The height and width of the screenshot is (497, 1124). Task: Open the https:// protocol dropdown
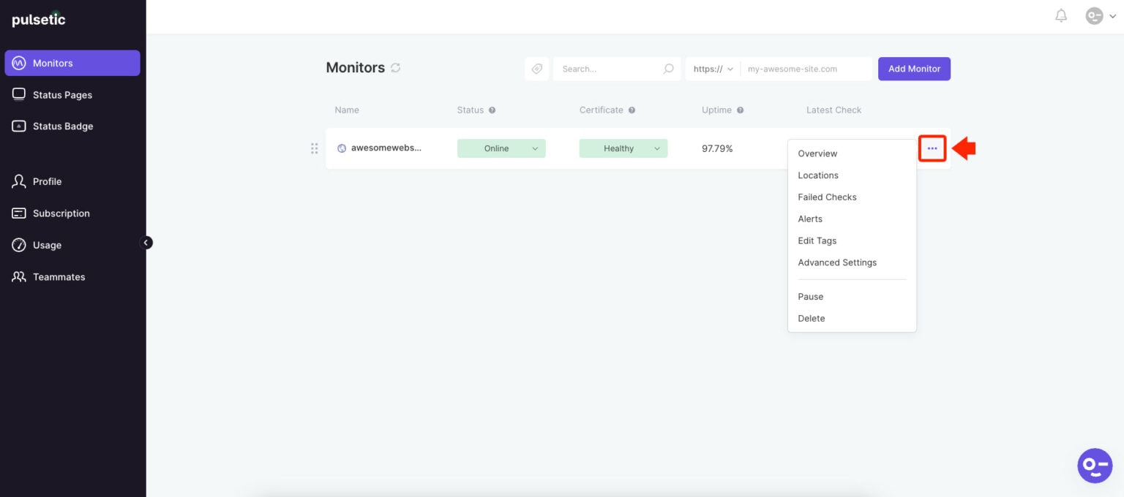[x=712, y=68]
